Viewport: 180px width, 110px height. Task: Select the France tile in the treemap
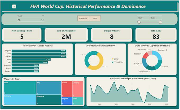click(x=67, y=89)
